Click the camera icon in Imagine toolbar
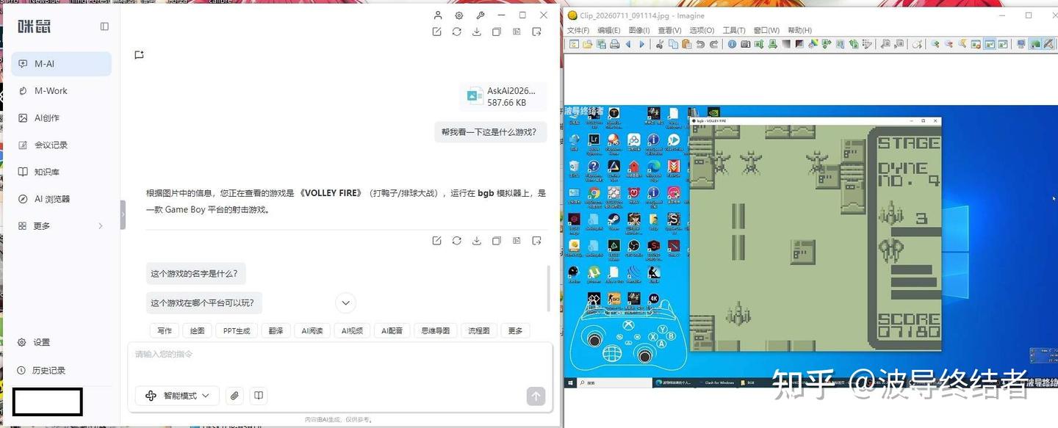 click(746, 44)
